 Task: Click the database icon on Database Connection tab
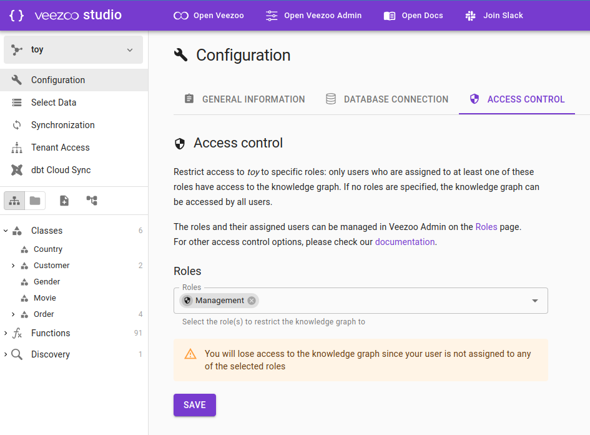pyautogui.click(x=331, y=99)
